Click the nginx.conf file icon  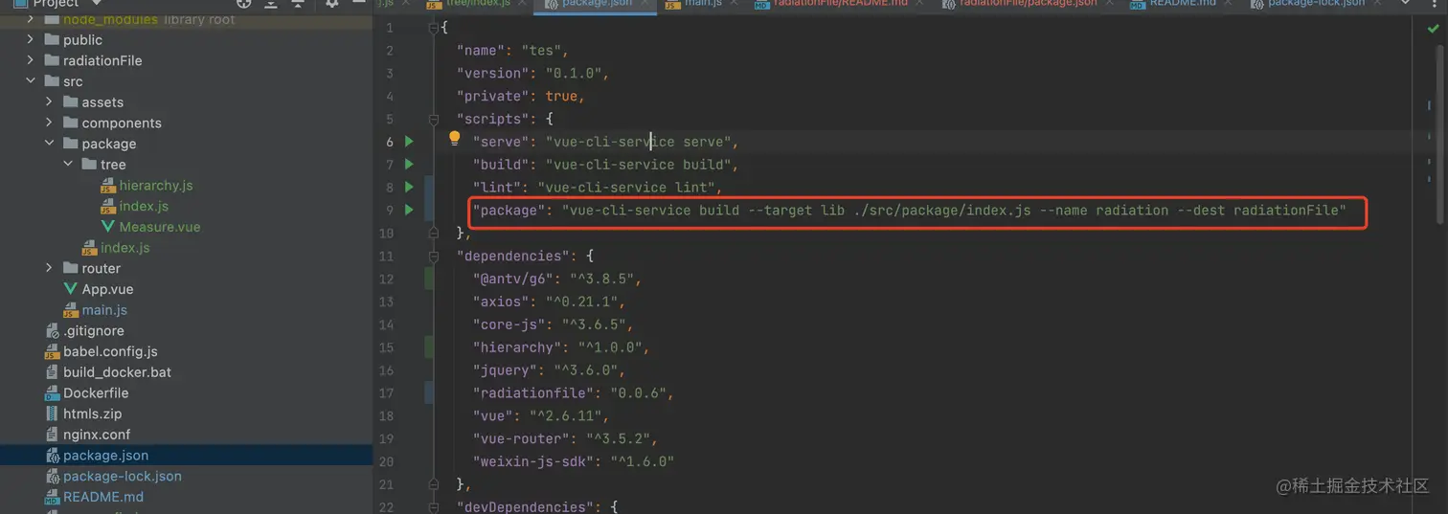click(x=53, y=435)
